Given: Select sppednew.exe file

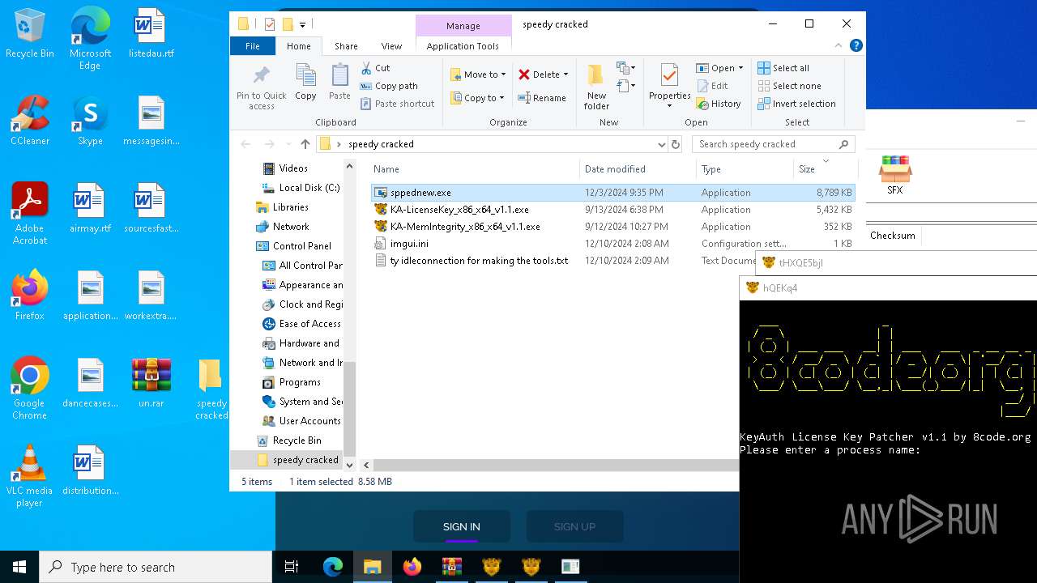Looking at the screenshot, I should (x=613, y=193).
